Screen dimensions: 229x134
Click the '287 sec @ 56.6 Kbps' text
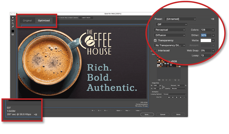click(19, 114)
